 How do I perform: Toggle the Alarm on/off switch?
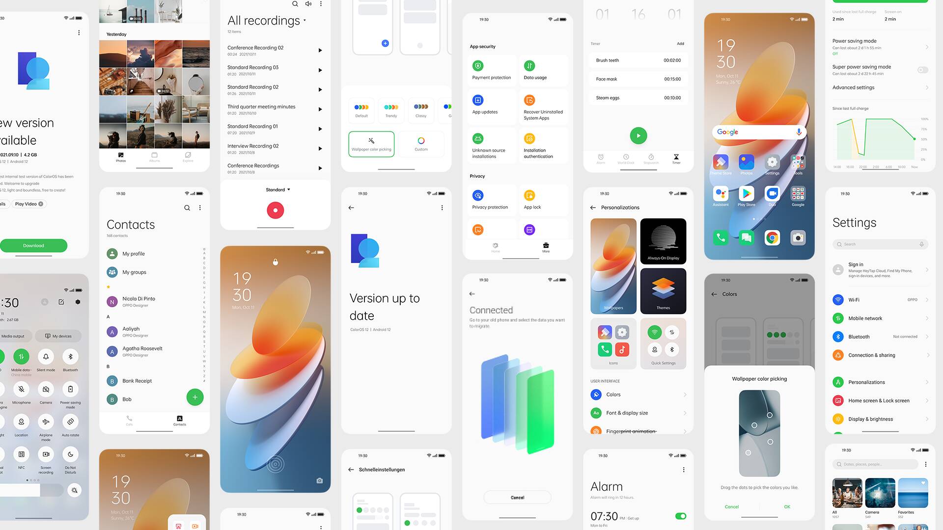pos(681,516)
